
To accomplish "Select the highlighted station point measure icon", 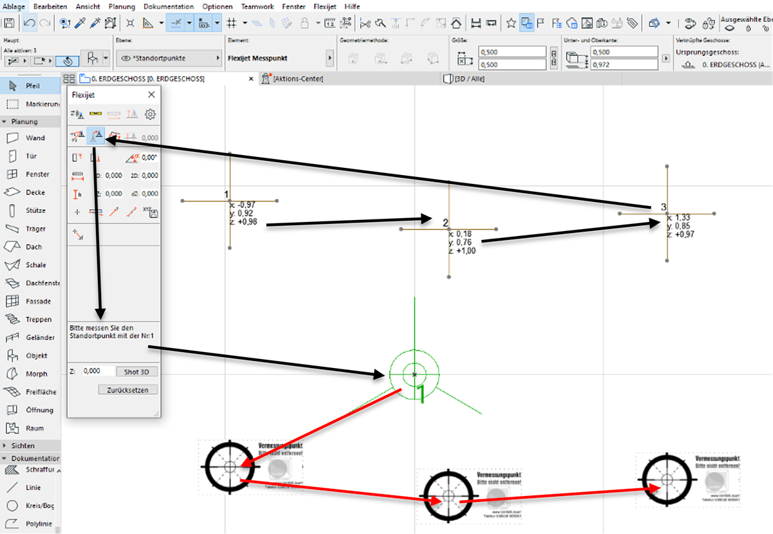I will click(95, 136).
